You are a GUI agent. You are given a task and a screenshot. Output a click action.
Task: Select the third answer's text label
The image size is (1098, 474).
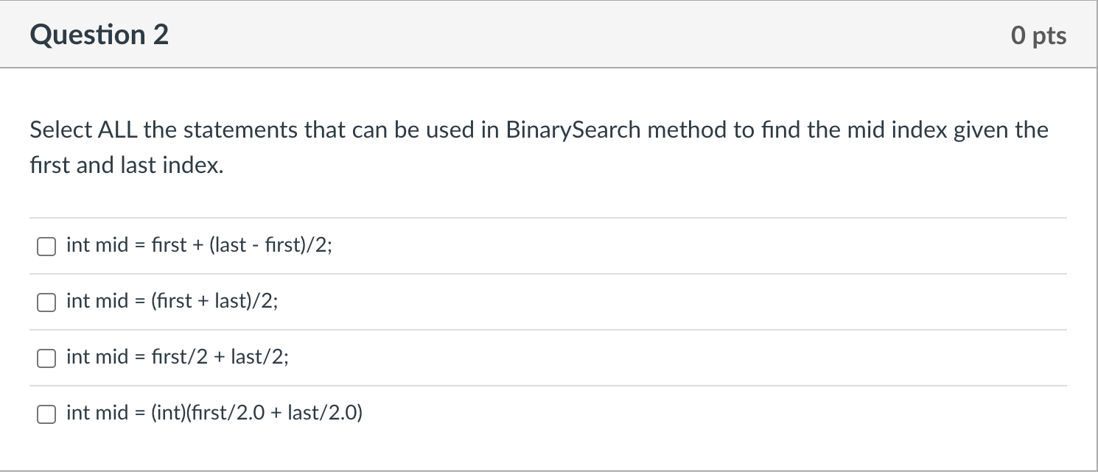[x=178, y=357]
